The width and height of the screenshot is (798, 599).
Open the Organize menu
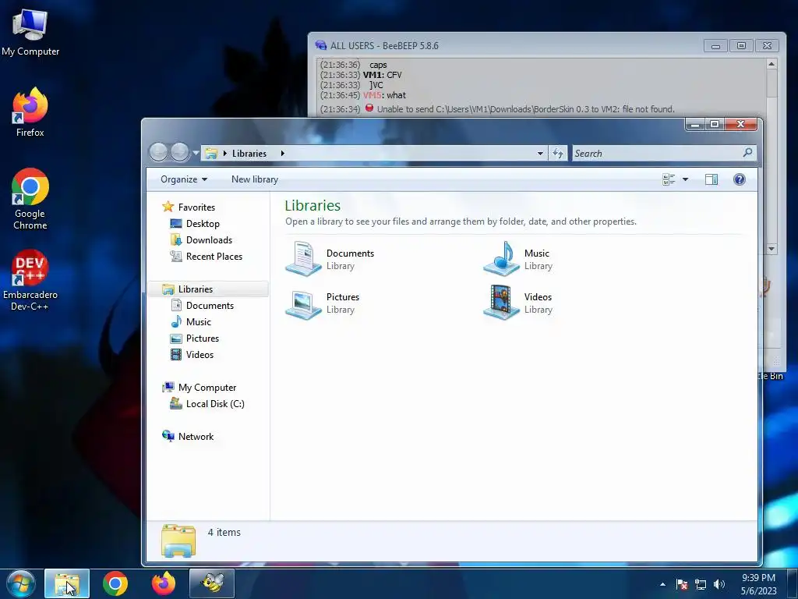click(184, 179)
